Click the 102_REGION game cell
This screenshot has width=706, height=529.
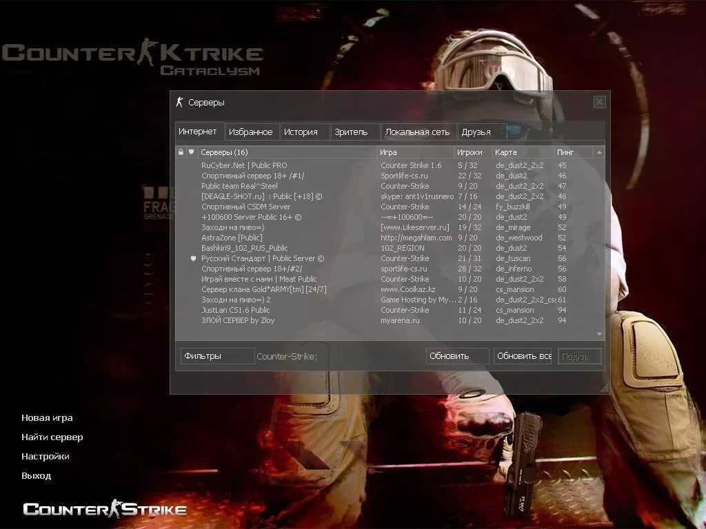(403, 248)
